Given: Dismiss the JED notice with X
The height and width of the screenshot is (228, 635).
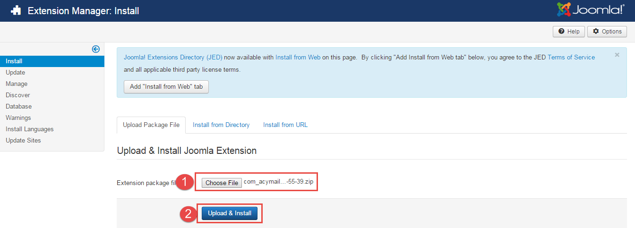Looking at the screenshot, I should (617, 55).
